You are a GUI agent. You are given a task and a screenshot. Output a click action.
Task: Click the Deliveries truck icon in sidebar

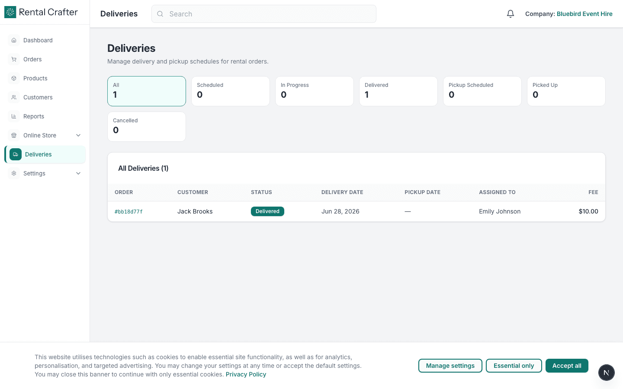tap(16, 154)
